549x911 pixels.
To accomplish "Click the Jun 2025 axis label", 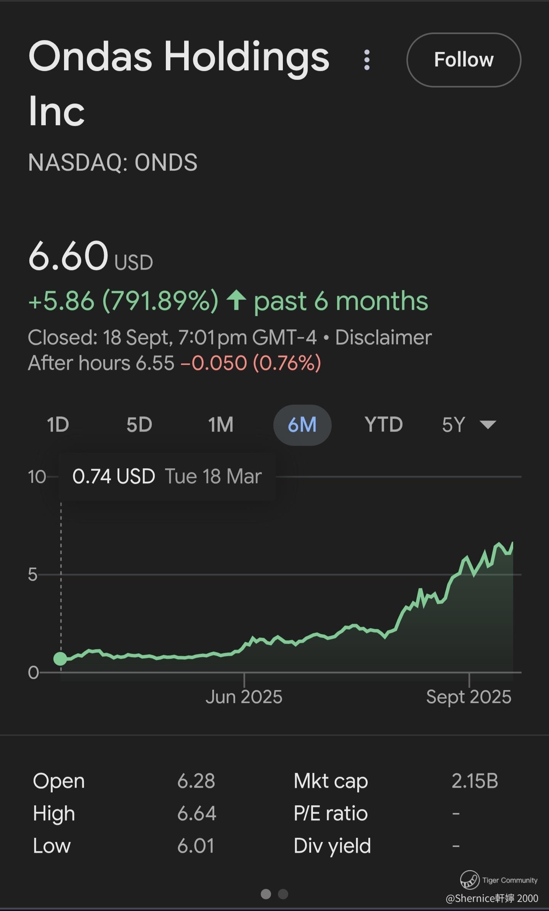I will (244, 697).
